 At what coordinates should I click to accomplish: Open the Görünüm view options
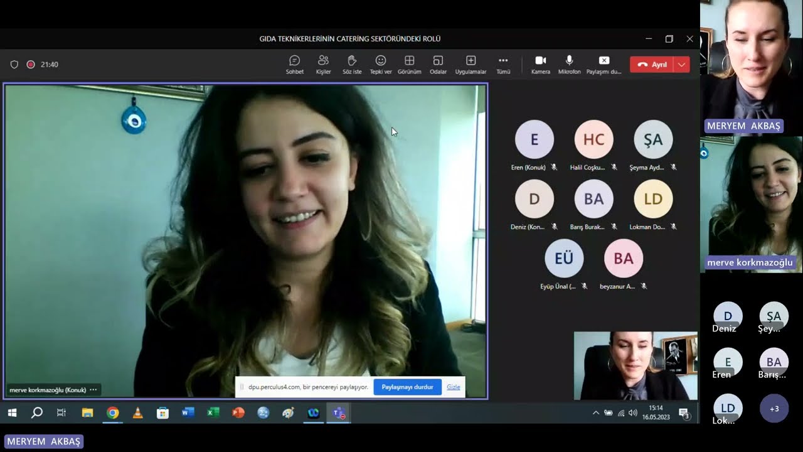click(409, 65)
